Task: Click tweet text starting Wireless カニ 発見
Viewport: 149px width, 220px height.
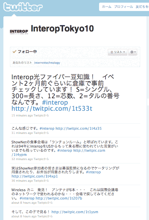Action: click(65, 194)
